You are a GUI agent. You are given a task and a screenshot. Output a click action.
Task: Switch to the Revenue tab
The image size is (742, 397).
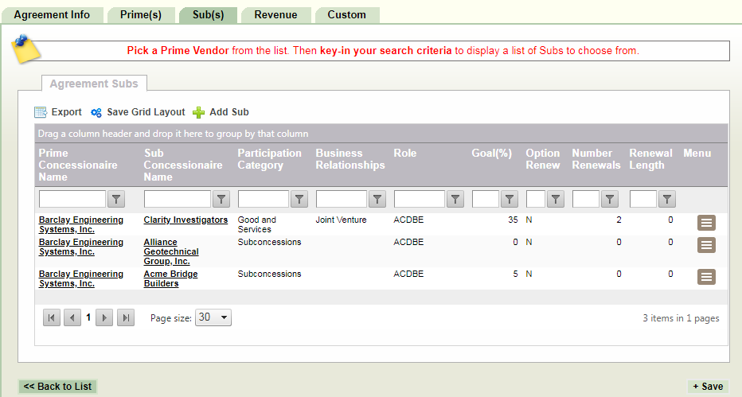[x=275, y=15]
